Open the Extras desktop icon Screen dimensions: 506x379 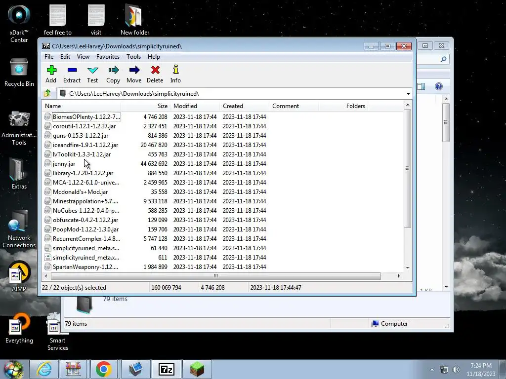point(19,173)
